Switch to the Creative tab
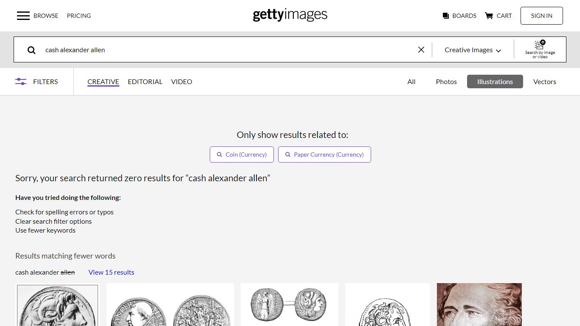 (103, 82)
